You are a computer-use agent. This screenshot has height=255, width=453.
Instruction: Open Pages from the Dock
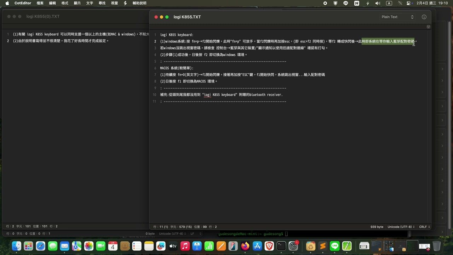(x=221, y=246)
